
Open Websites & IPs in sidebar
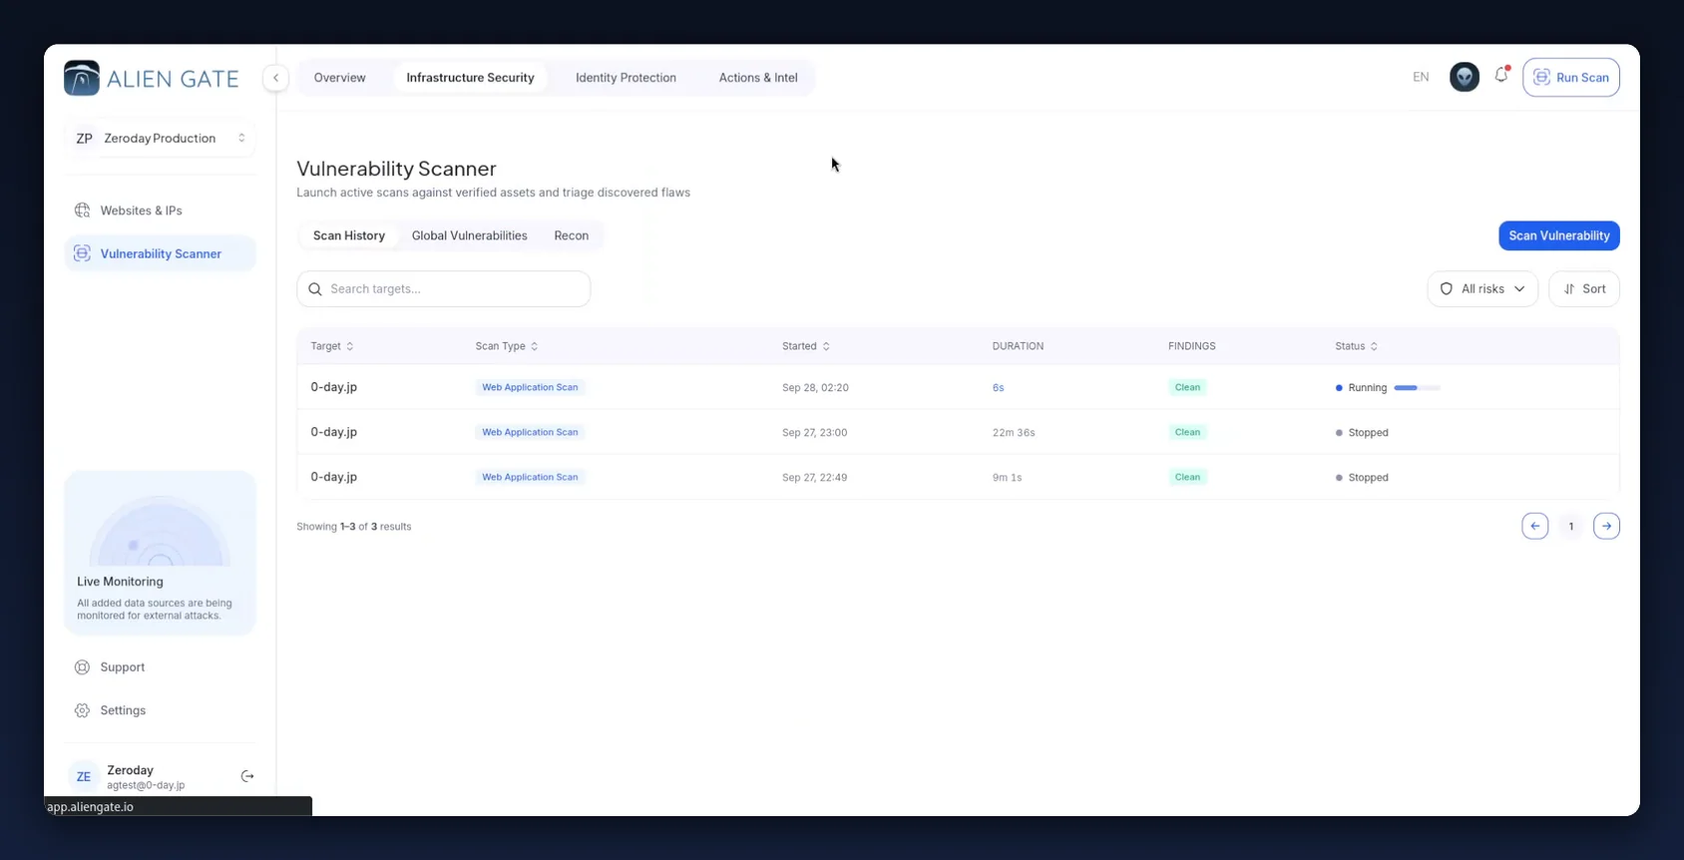161,211
